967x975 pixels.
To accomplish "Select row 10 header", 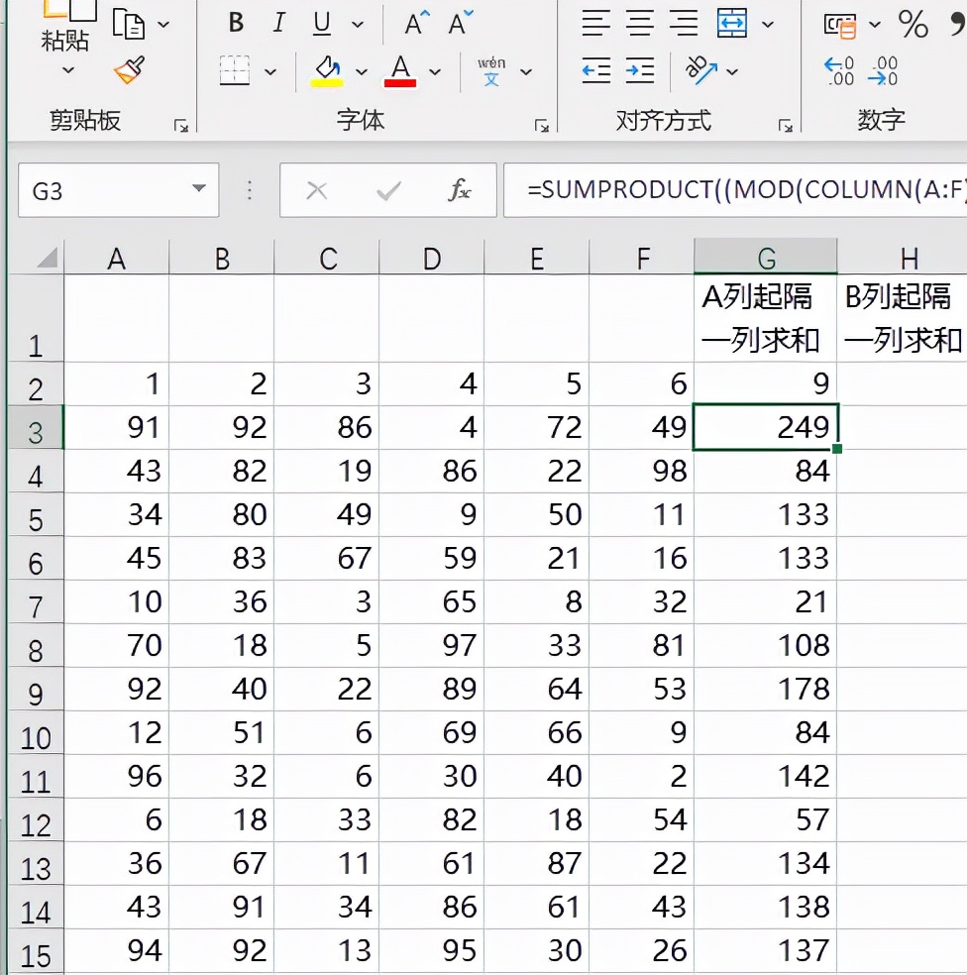I will (36, 733).
